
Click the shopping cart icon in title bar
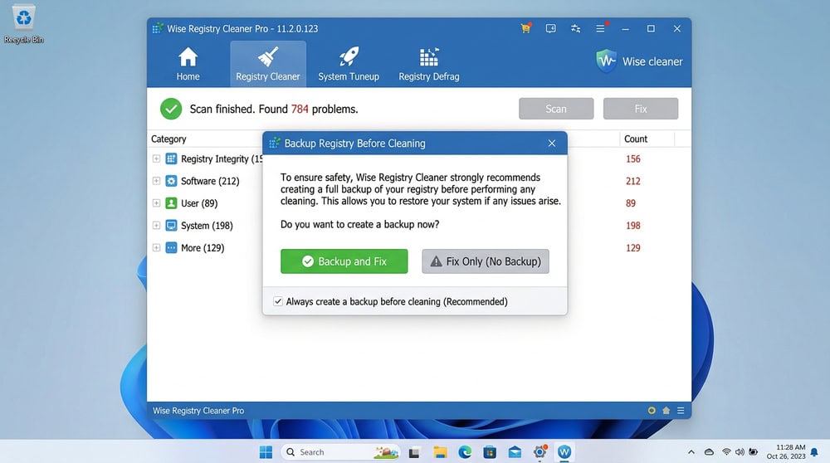point(525,28)
